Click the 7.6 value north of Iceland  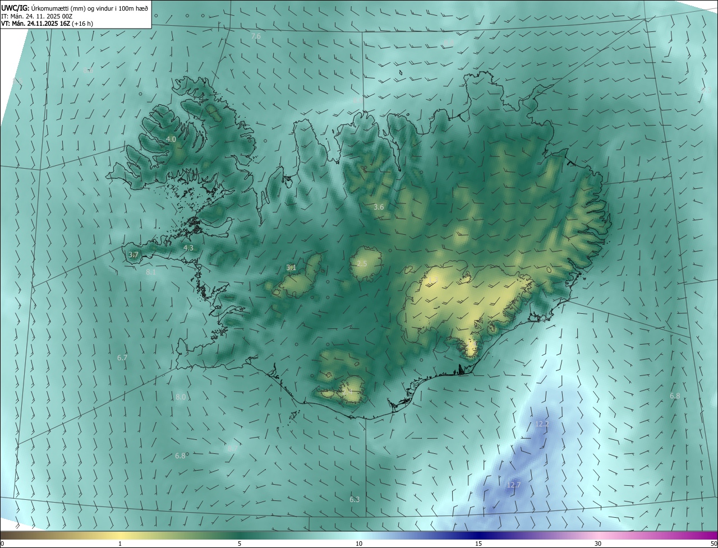(x=256, y=36)
